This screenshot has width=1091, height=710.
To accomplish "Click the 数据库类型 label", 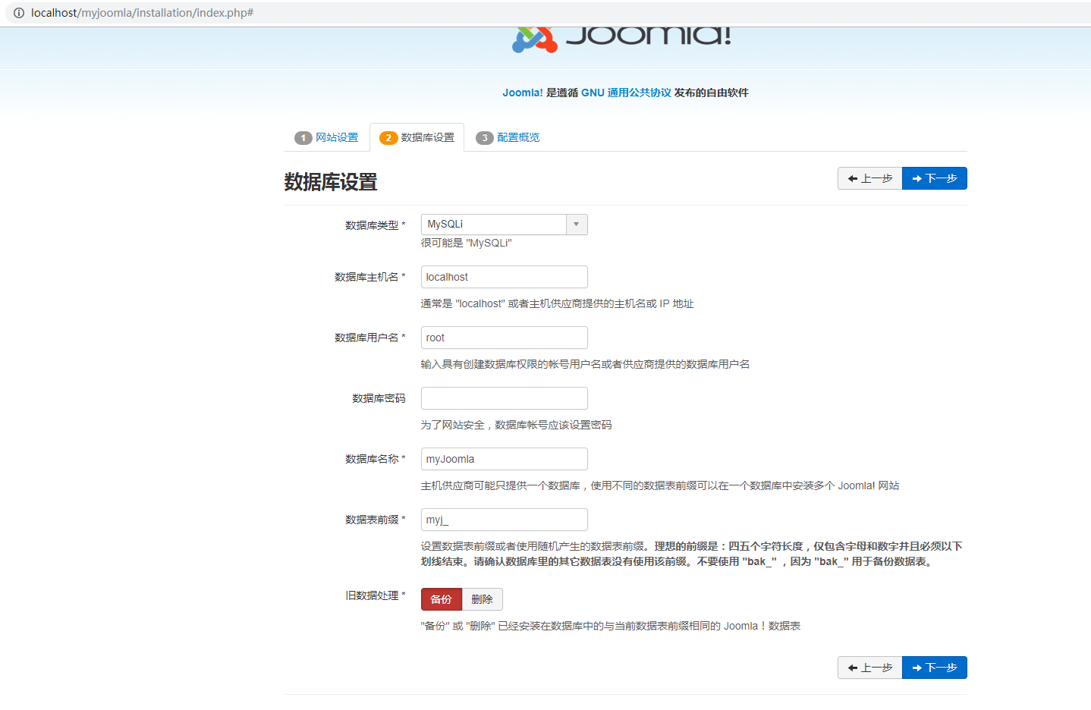I will click(x=376, y=225).
